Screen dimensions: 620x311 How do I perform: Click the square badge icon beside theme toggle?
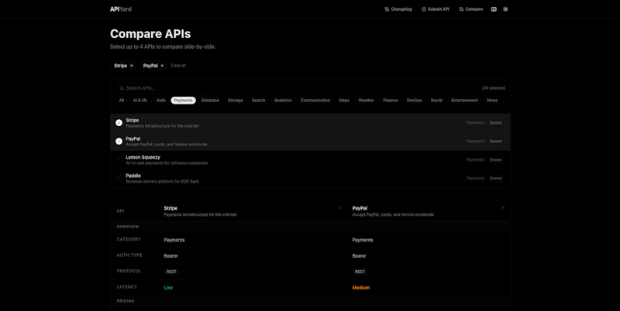tap(494, 9)
